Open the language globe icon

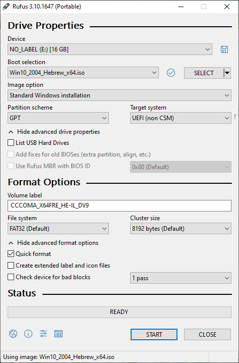tap(13, 334)
